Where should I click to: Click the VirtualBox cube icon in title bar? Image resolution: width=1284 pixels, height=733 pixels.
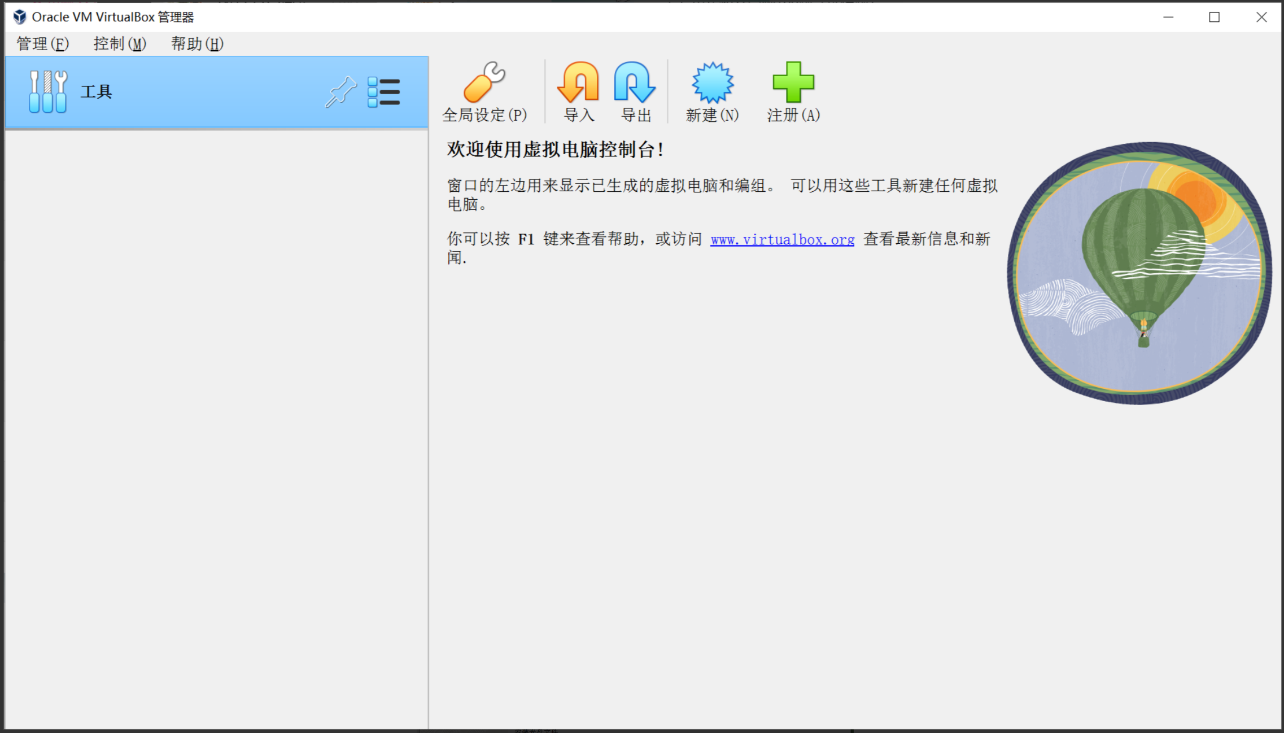coord(20,17)
